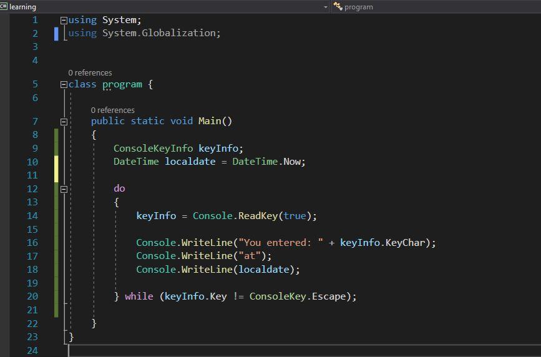Click on 'System.Globalization' in line 2
The width and height of the screenshot is (541, 357).
tap(158, 33)
